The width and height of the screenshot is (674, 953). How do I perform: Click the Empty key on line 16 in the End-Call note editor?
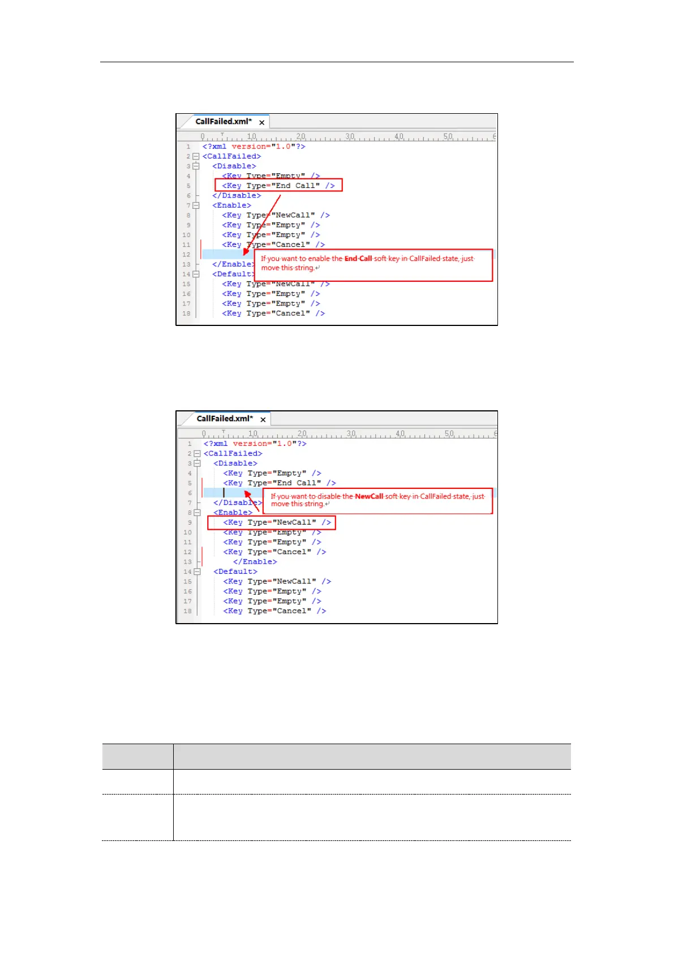point(271,294)
